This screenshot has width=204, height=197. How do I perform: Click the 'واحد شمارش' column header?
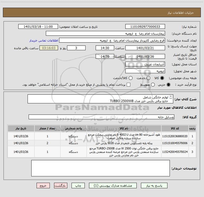coord(73,128)
